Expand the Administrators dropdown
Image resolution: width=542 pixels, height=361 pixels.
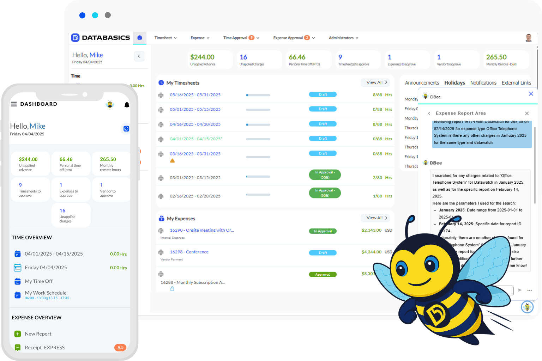point(343,38)
